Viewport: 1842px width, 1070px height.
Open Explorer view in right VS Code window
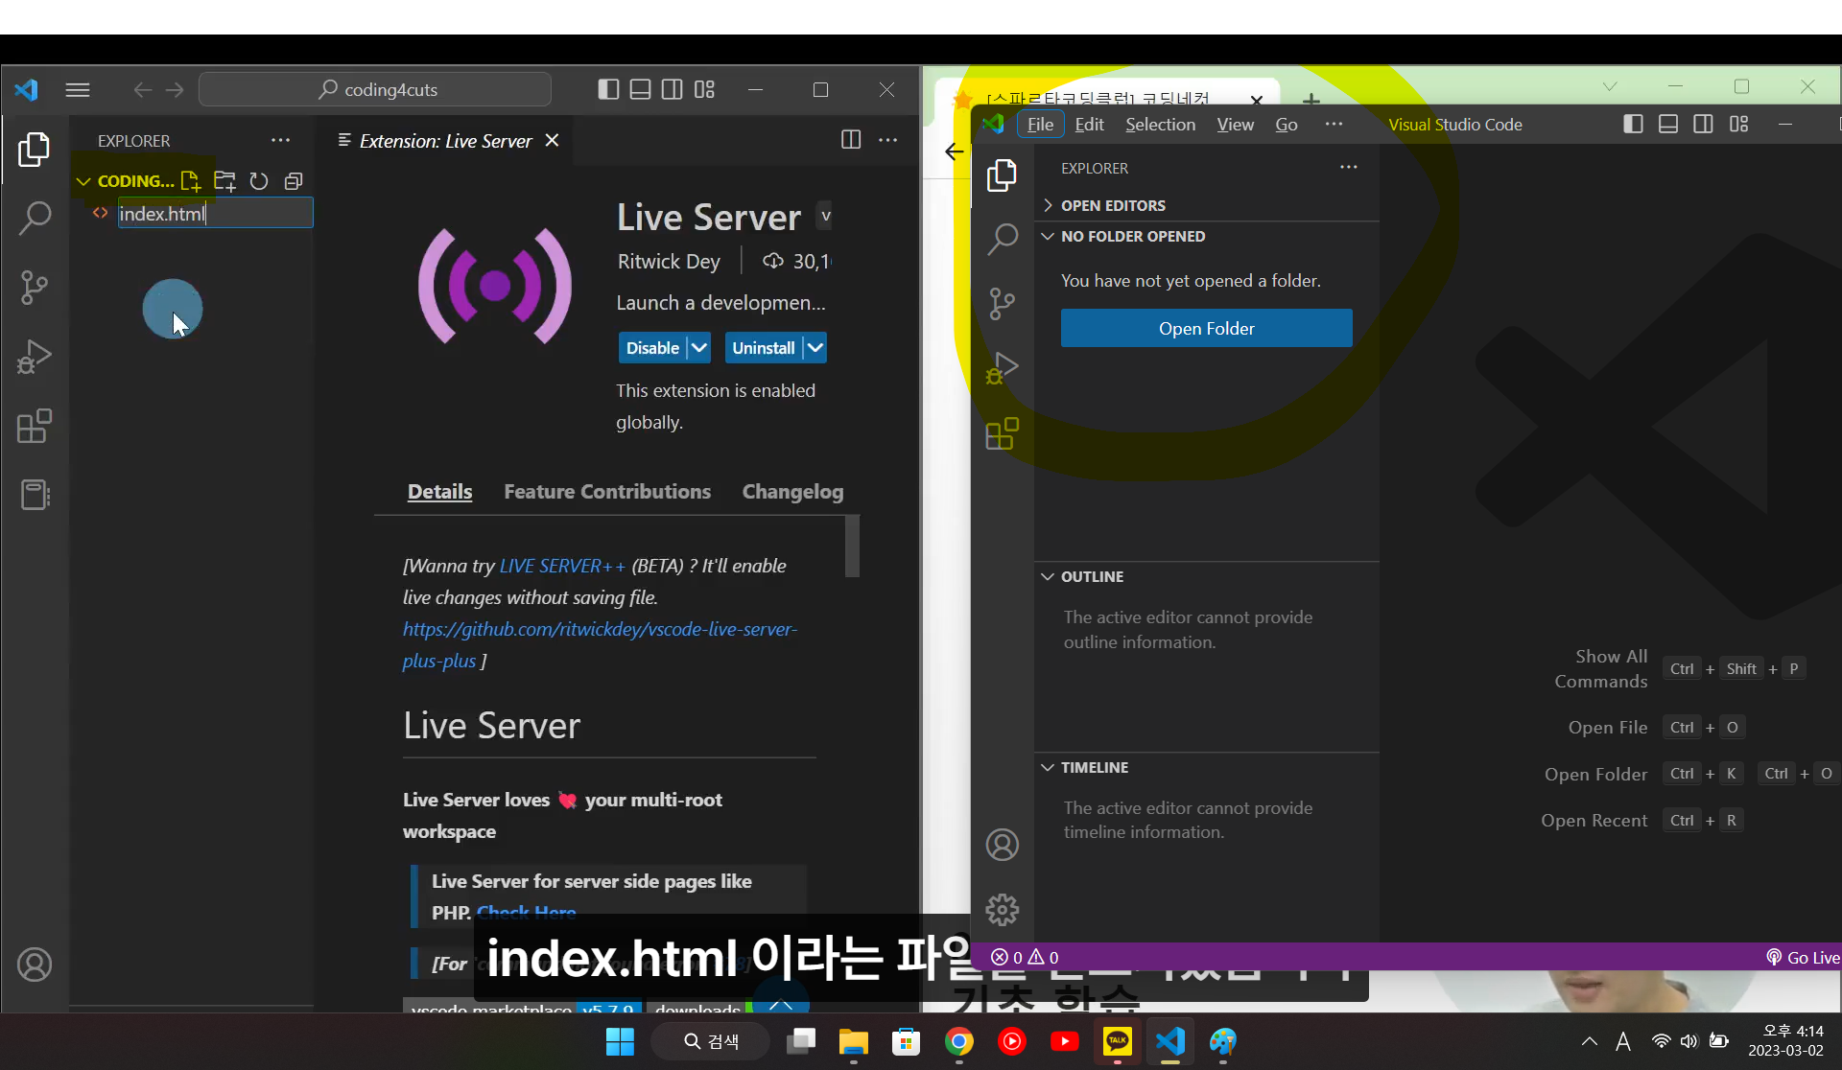coord(1003,175)
